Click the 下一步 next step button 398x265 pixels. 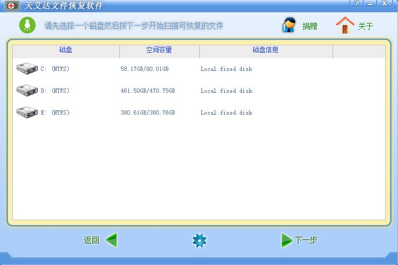(306, 240)
